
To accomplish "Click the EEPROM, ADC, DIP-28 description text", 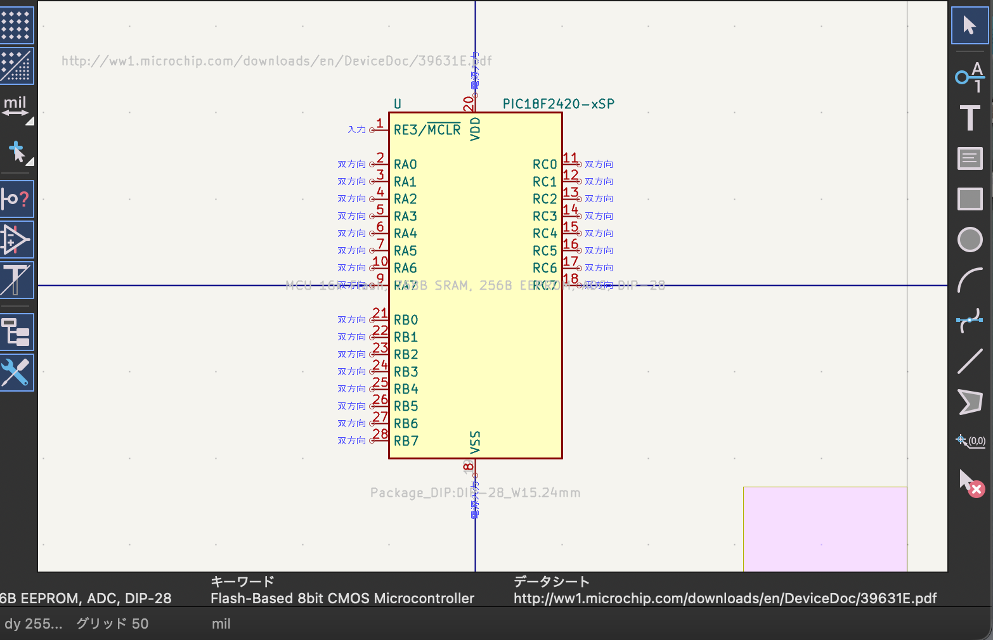I will (86, 599).
